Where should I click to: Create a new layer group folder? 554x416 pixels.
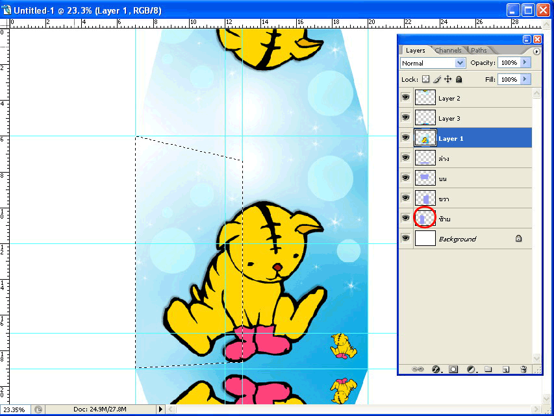[488, 369]
